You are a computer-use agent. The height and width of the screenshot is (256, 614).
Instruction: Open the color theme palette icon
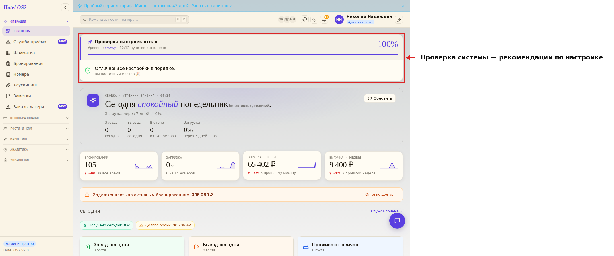305,20
